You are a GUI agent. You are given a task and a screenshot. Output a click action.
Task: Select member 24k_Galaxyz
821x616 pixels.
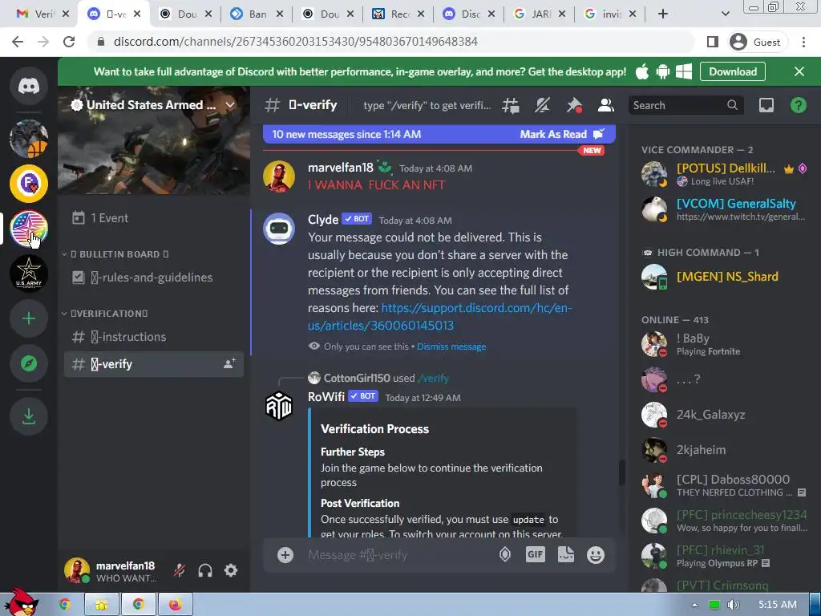coord(725,415)
